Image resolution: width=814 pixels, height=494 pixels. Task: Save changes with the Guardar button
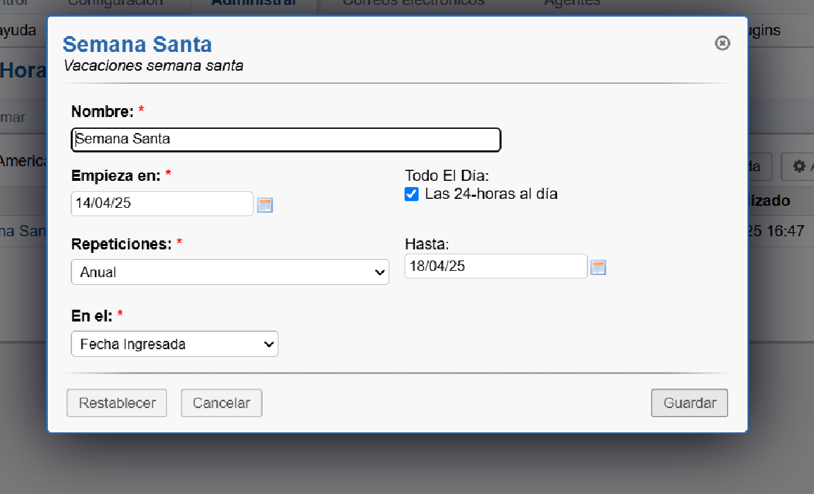coord(689,403)
